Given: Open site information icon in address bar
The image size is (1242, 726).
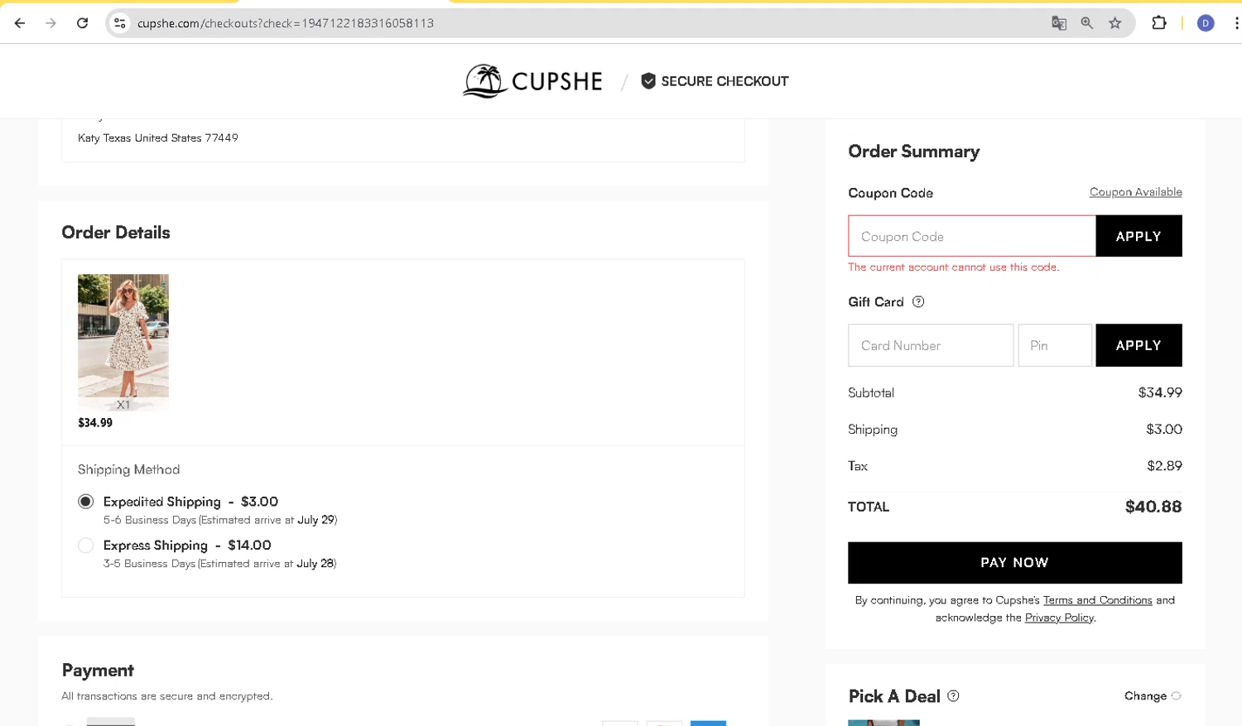Looking at the screenshot, I should (x=120, y=23).
